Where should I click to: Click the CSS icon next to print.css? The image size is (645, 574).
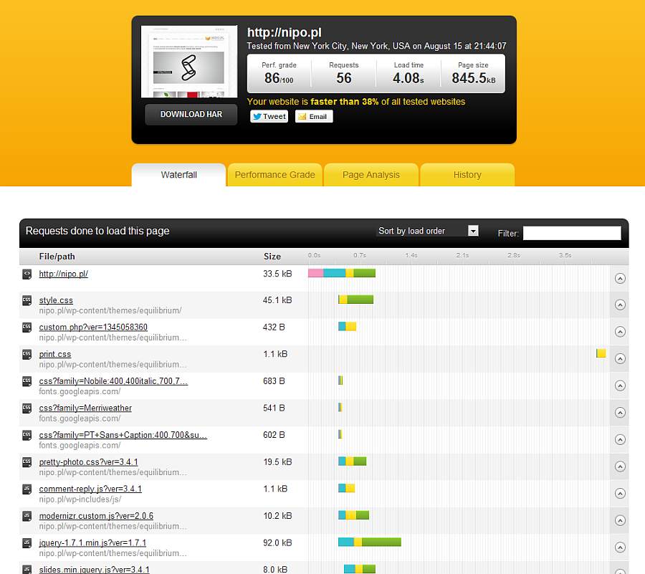pyautogui.click(x=27, y=354)
